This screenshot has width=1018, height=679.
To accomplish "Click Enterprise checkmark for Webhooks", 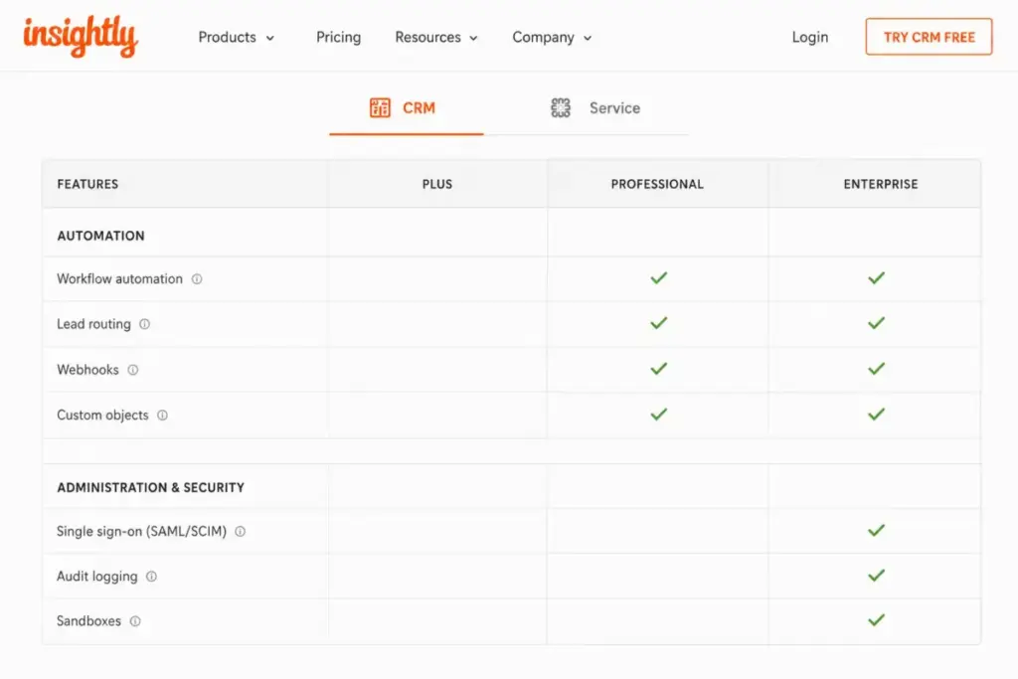I will (877, 369).
